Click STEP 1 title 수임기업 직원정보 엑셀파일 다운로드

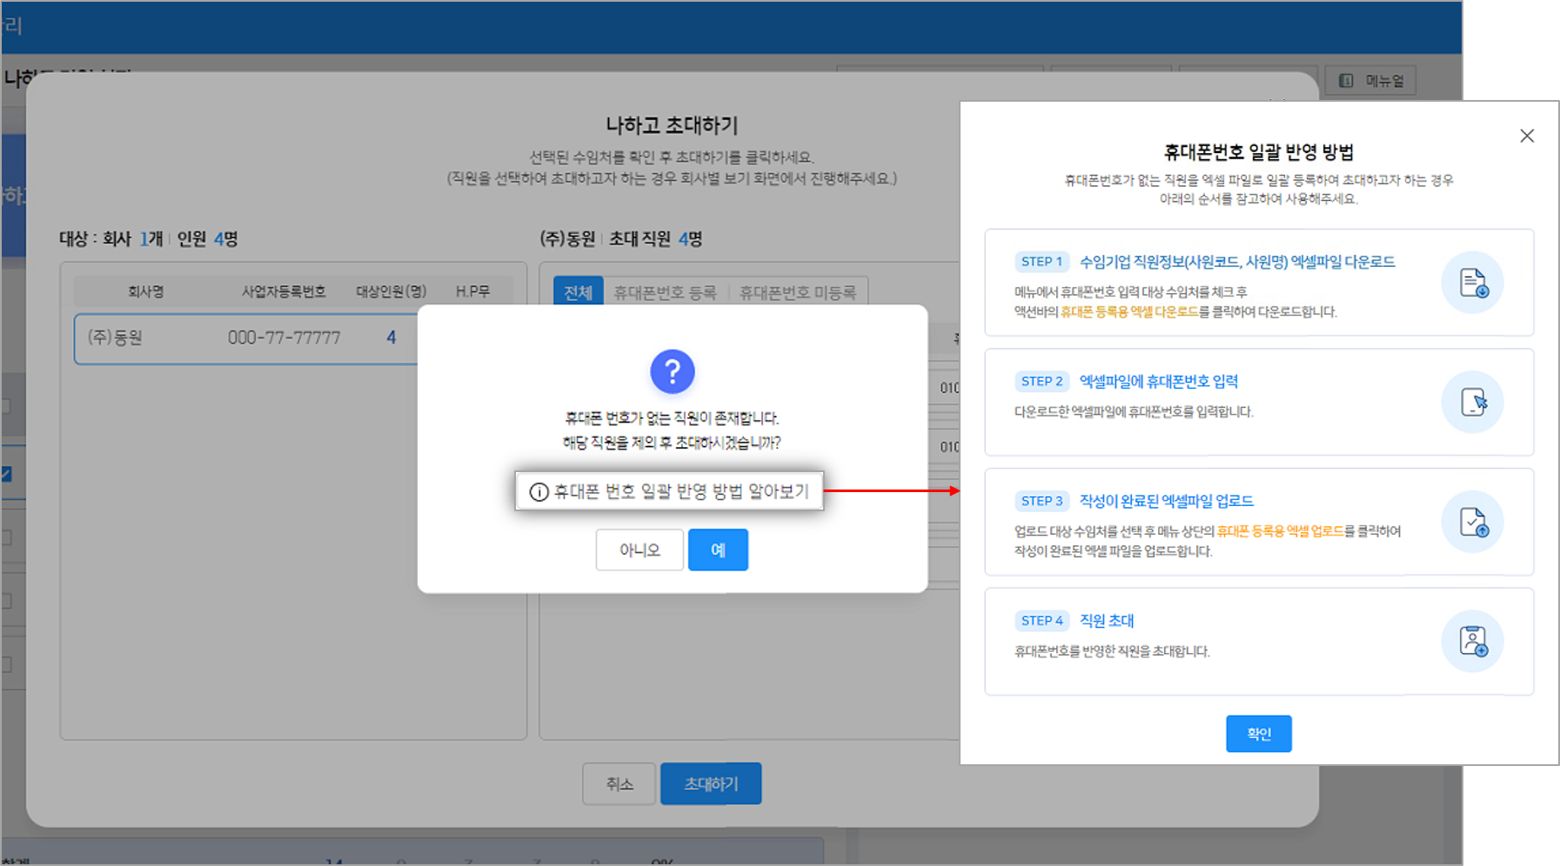point(1237,262)
